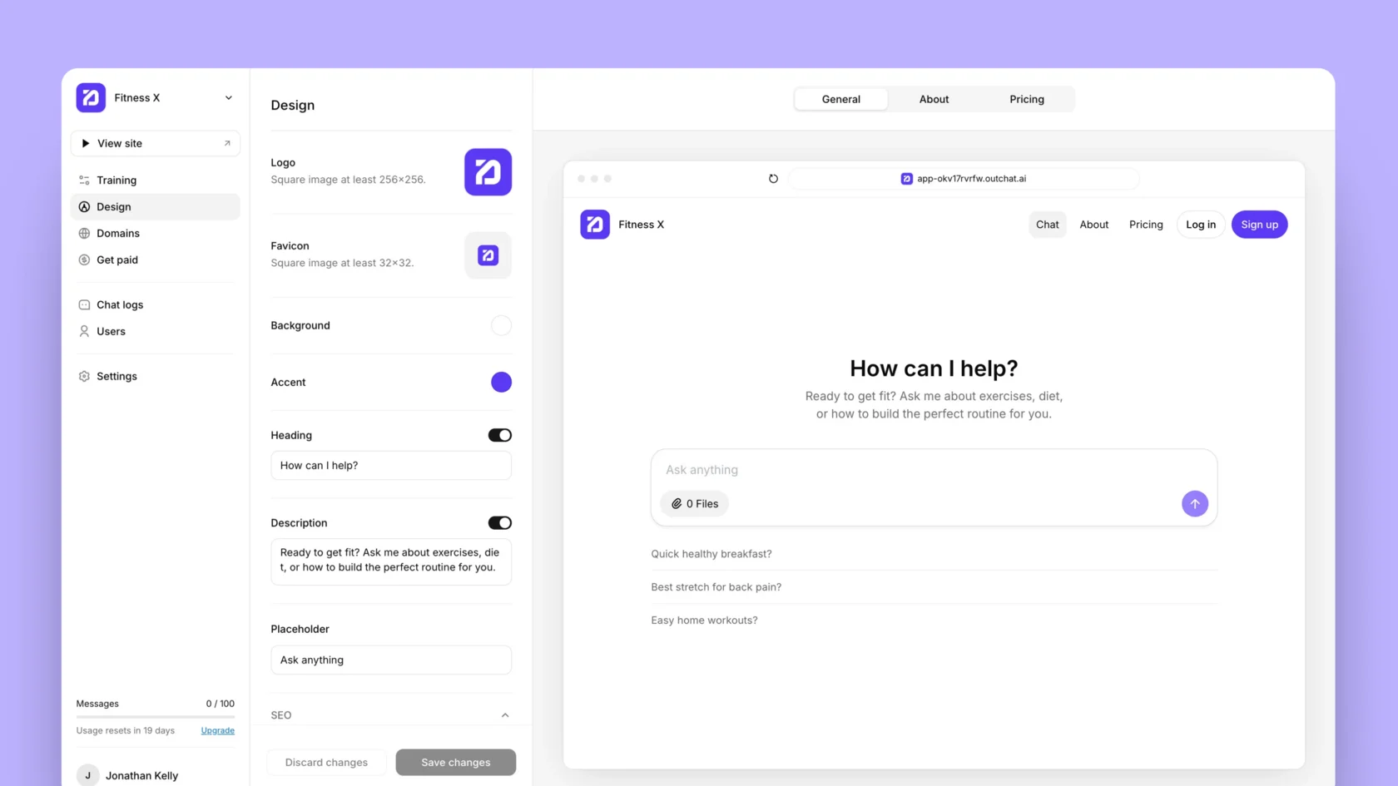
Task: Click the purple send arrow button in chat
Action: point(1194,504)
